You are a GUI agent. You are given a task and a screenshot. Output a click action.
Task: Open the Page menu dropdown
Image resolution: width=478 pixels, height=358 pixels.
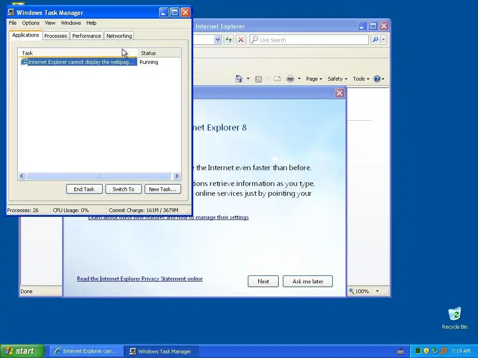pyautogui.click(x=314, y=79)
